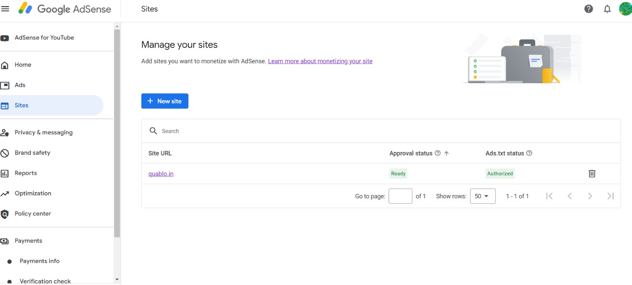Open the Ads menu item

pos(20,85)
